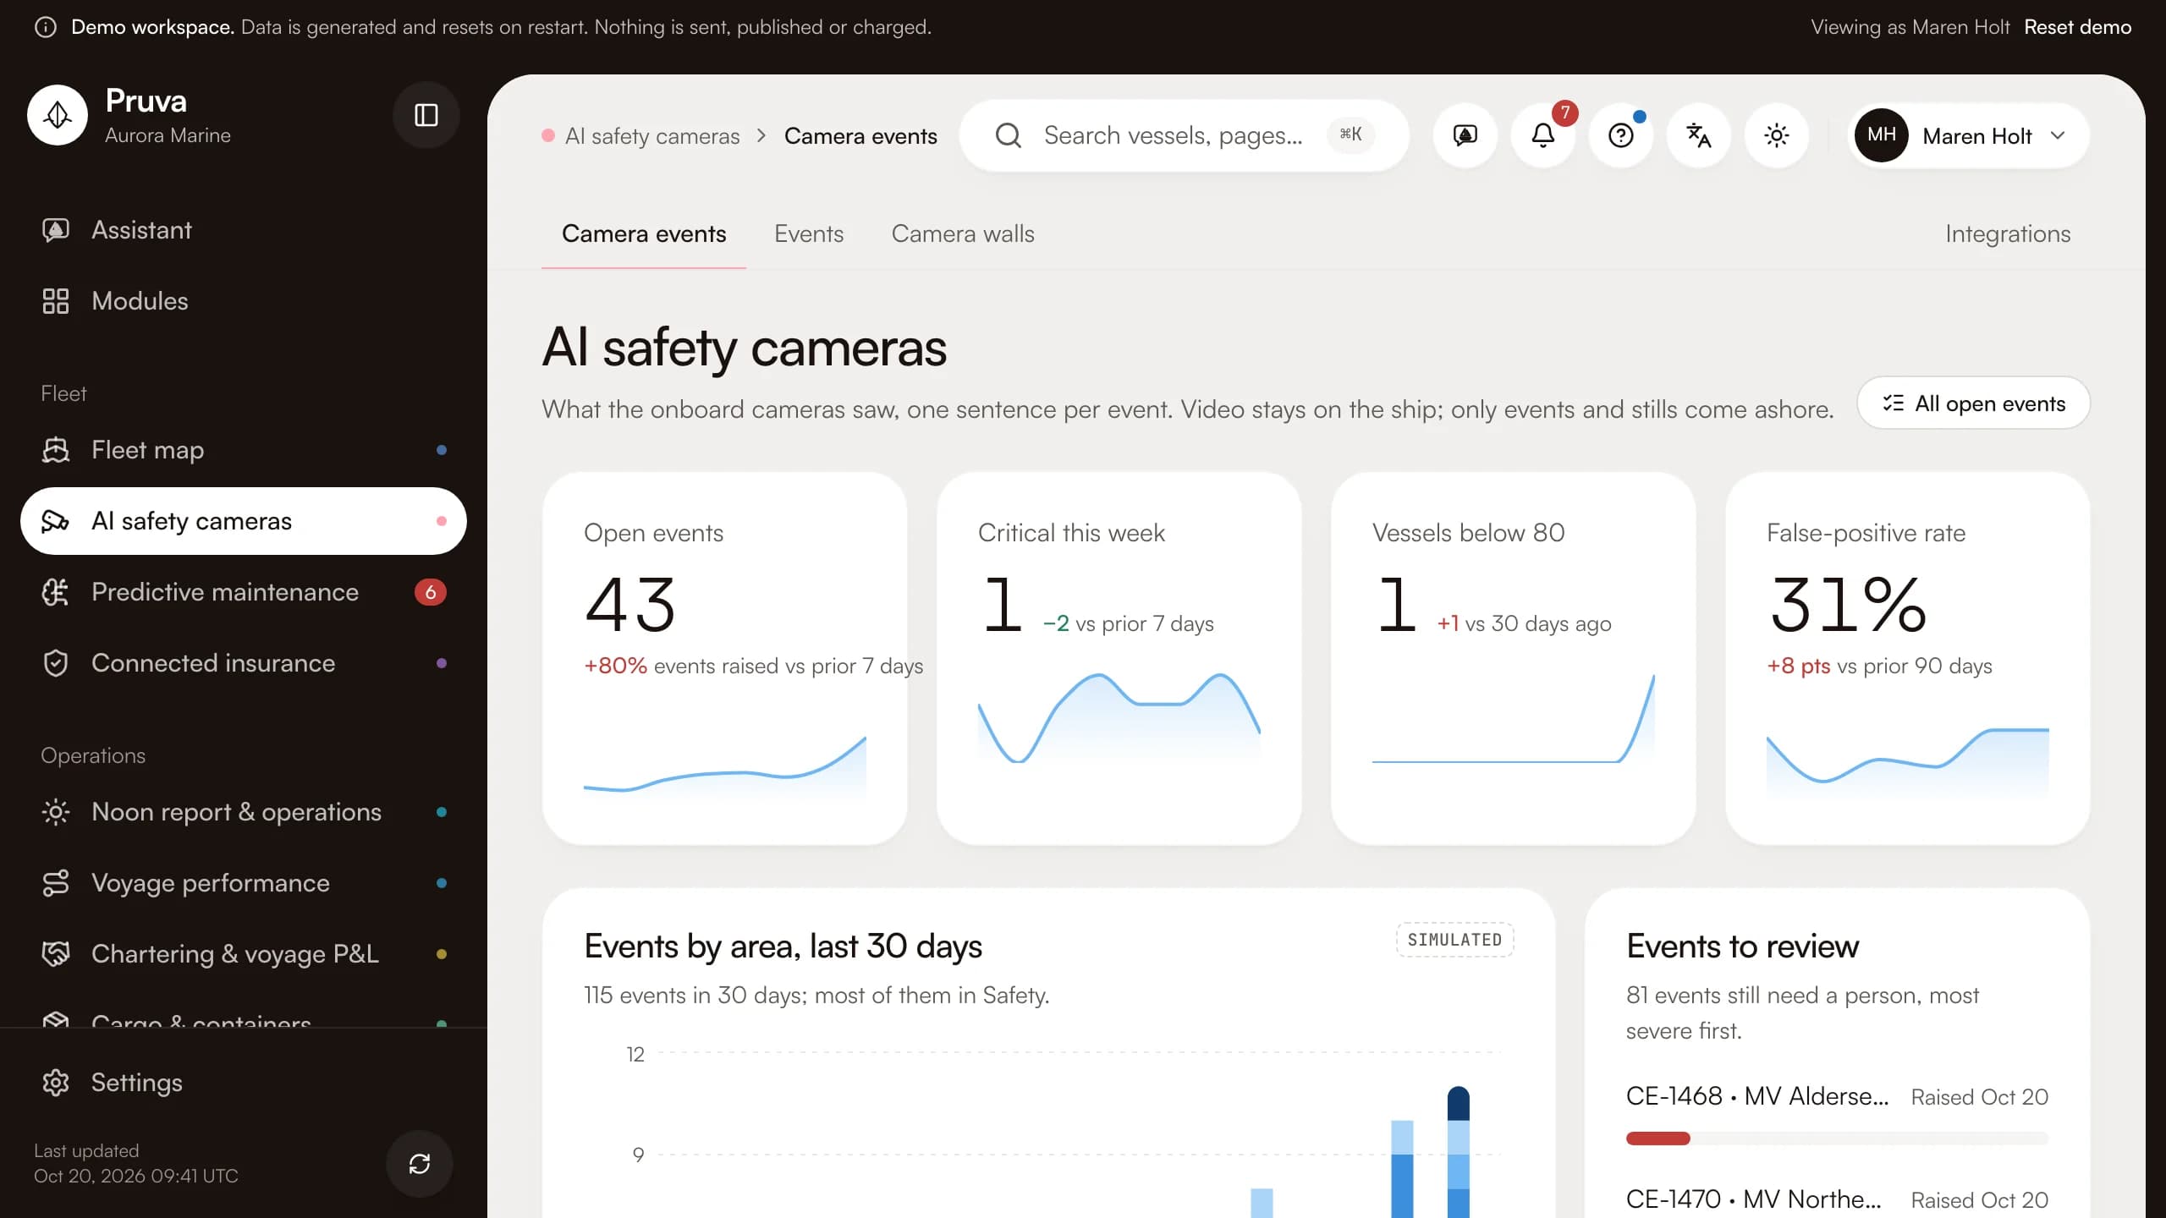Switch to the Events tab
2166x1218 pixels.
(809, 233)
